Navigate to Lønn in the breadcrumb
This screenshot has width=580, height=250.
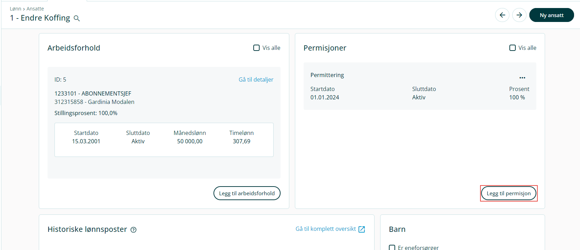(15, 9)
